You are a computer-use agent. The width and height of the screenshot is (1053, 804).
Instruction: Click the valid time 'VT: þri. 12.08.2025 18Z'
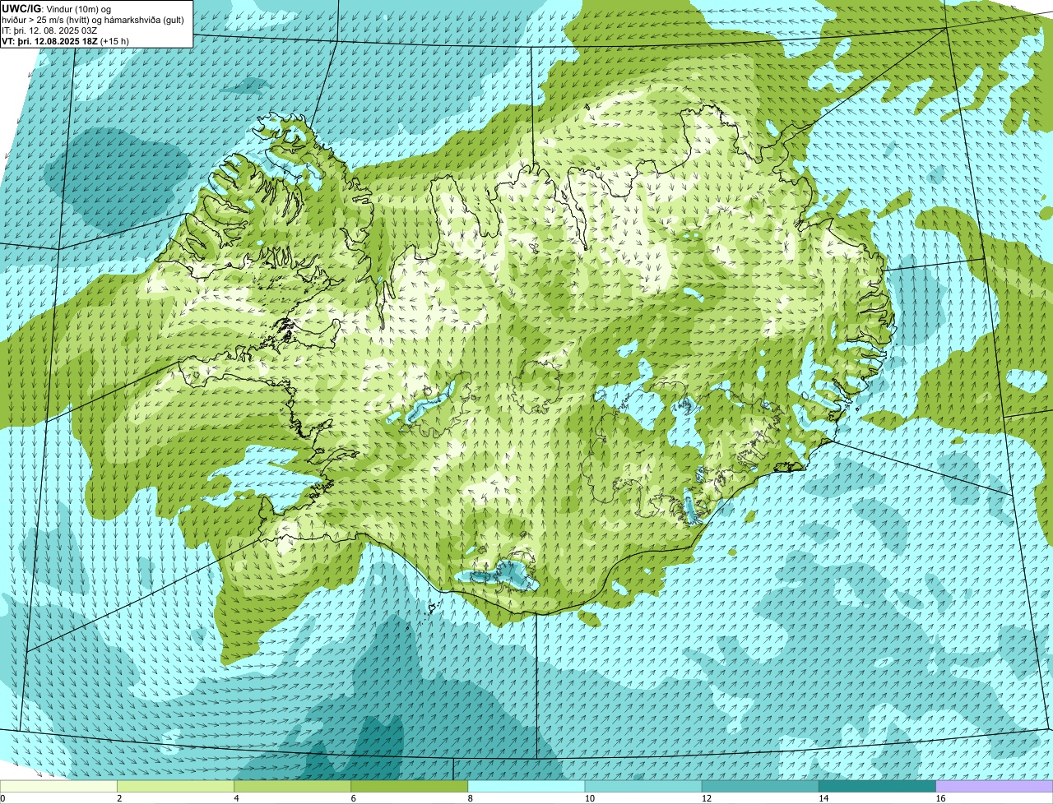tap(49, 41)
